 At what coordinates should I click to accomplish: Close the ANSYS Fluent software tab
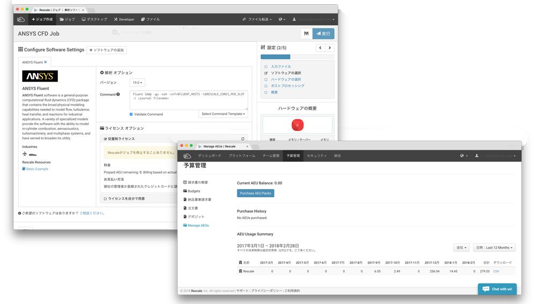(x=46, y=62)
